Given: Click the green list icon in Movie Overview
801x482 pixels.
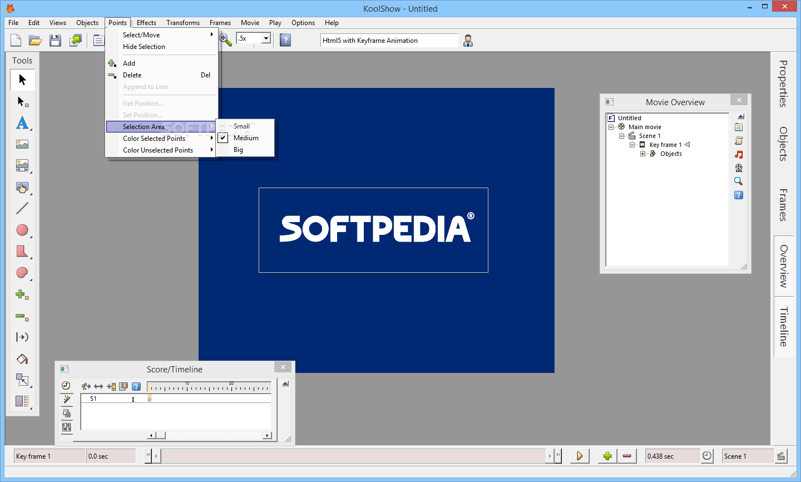Looking at the screenshot, I should [739, 127].
